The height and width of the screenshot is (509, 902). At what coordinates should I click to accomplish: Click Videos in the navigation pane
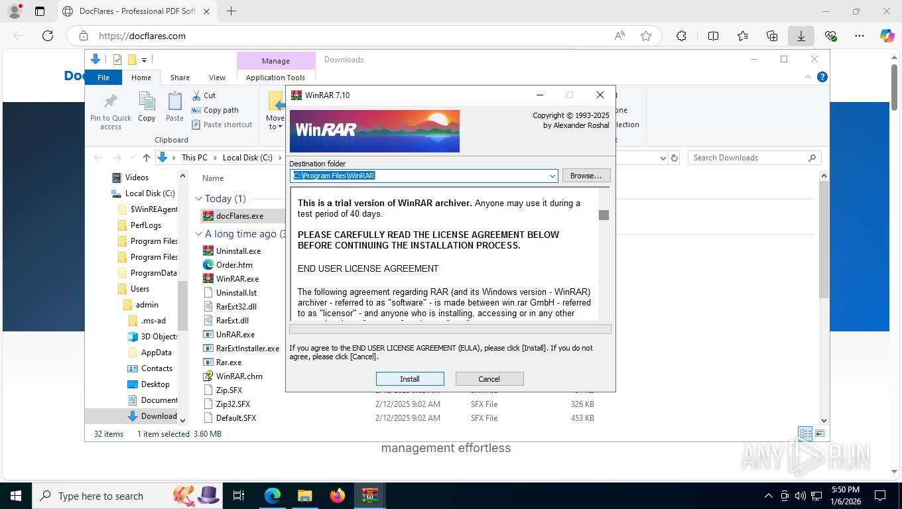137,178
